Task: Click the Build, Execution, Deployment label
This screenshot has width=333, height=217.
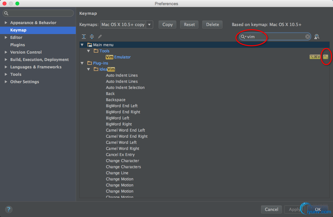Action: tap(39, 59)
